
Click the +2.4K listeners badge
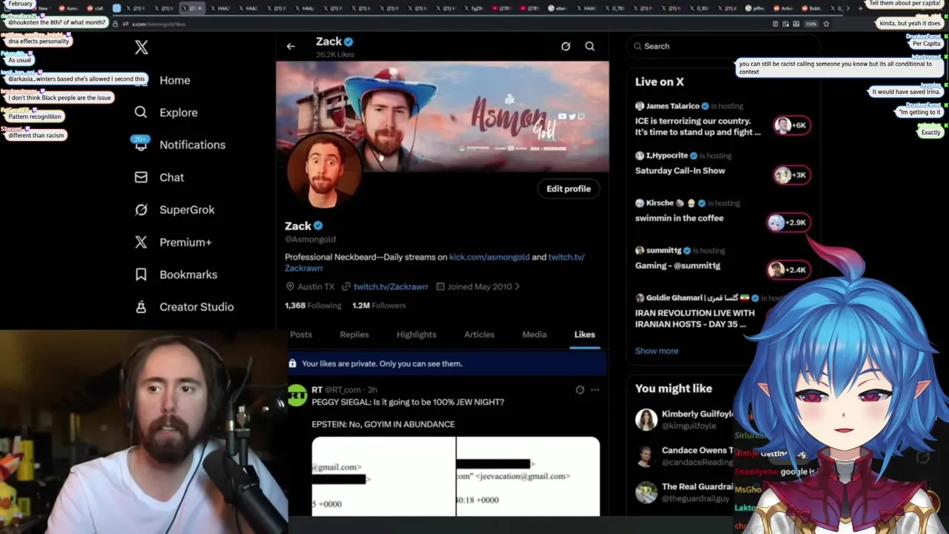point(789,270)
